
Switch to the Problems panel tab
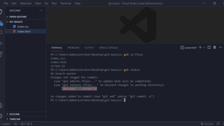[x=73, y=48]
